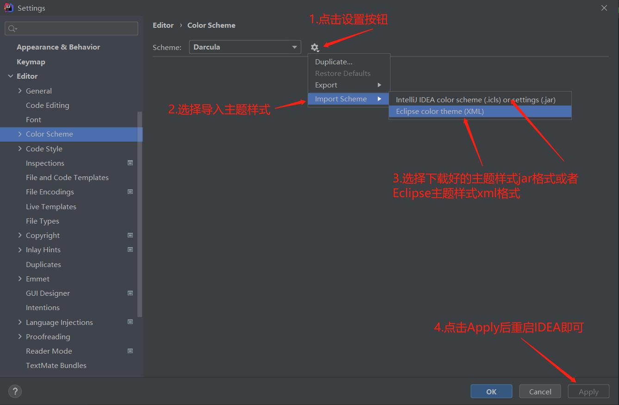Expand the Copyright tree node
This screenshot has height=405, width=619.
click(20, 235)
